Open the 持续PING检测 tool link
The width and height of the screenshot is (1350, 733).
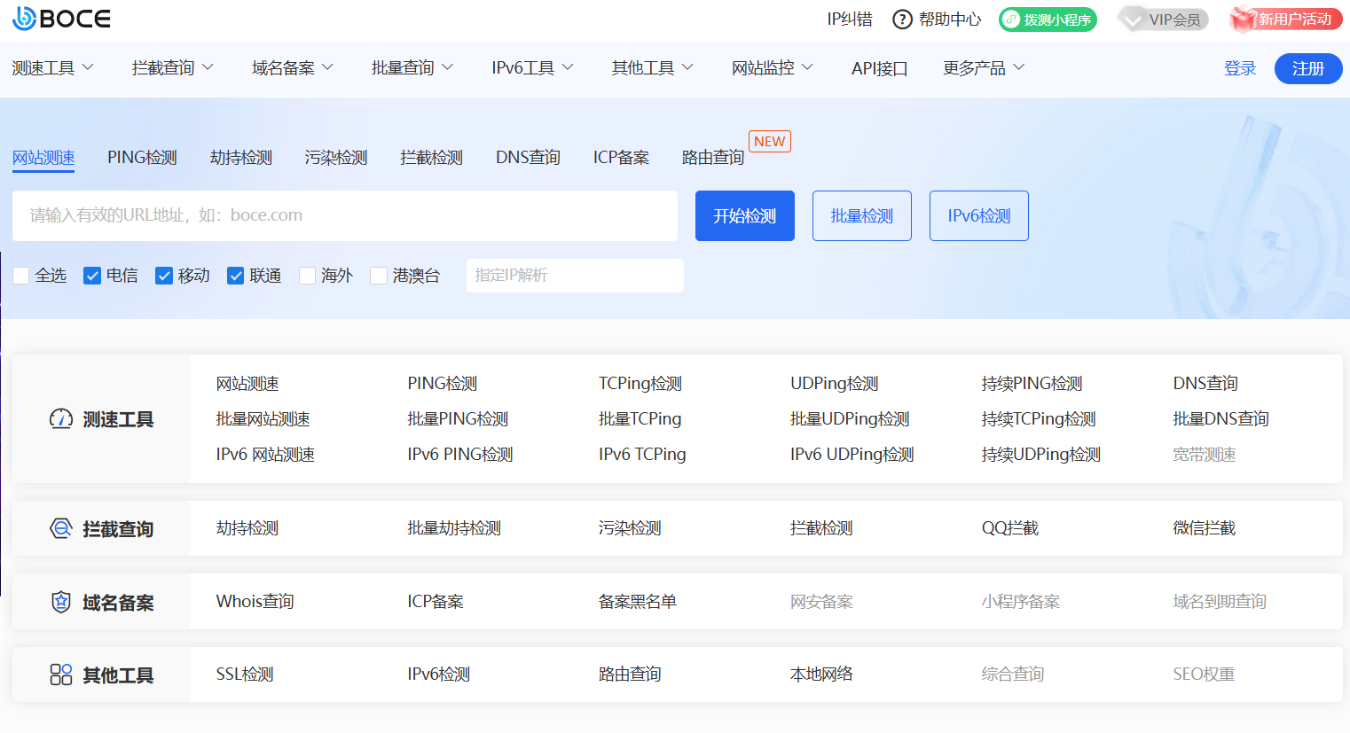click(1032, 384)
